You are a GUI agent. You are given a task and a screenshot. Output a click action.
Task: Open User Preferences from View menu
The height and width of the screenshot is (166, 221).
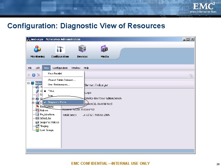click(63, 85)
